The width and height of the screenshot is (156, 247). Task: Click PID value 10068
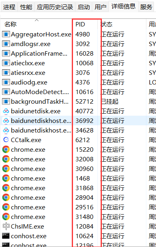(85, 63)
